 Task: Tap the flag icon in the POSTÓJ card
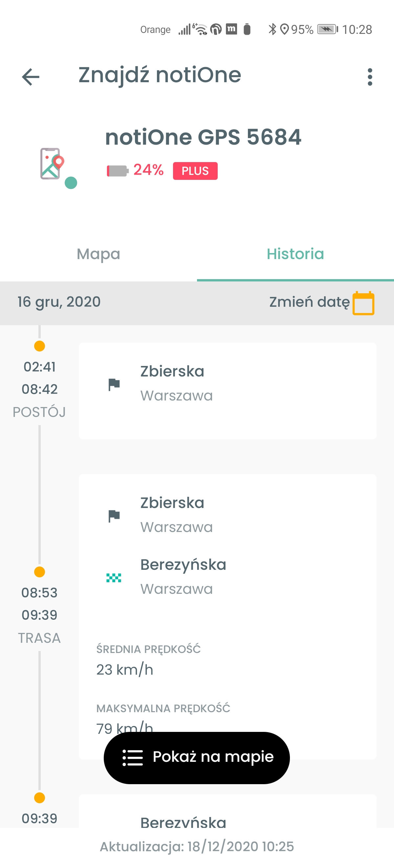click(114, 384)
